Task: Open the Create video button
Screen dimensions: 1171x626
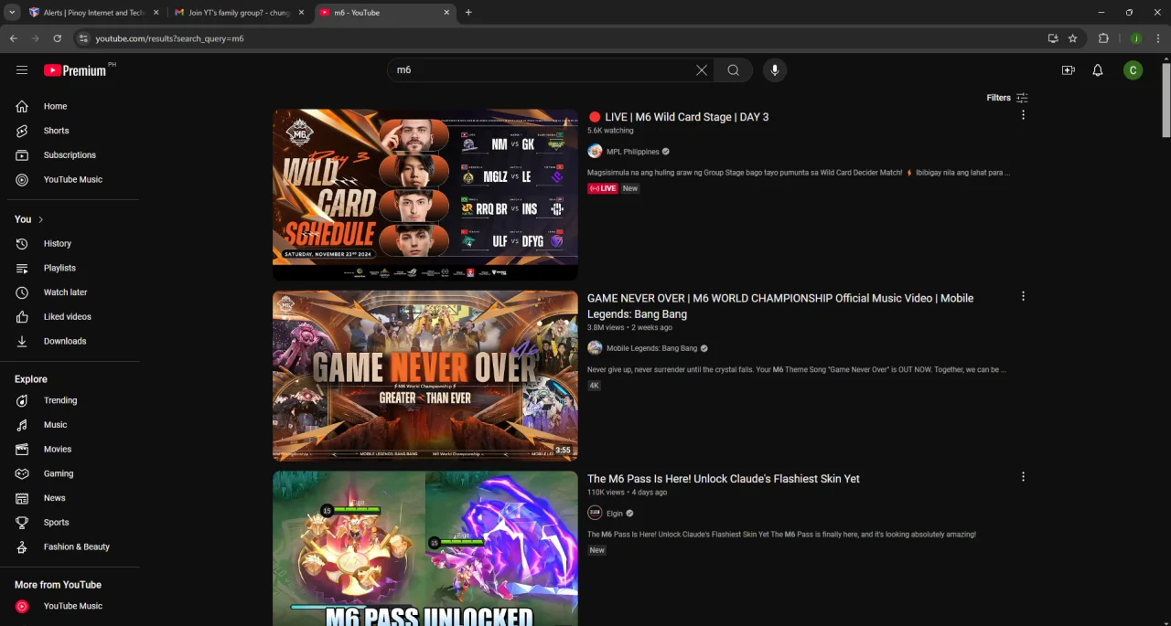Action: tap(1068, 70)
